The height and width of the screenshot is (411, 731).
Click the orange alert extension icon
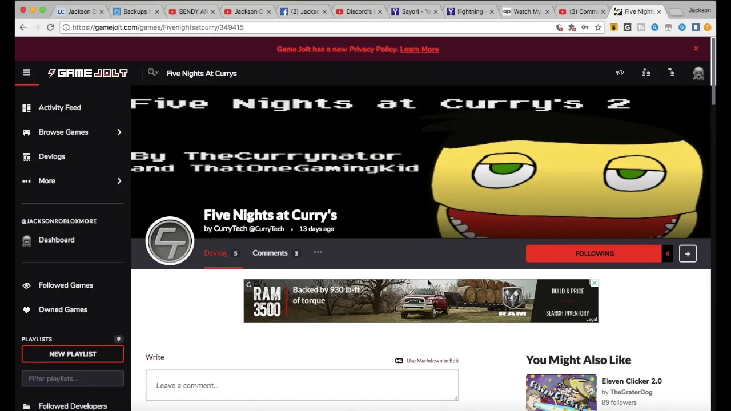707,27
